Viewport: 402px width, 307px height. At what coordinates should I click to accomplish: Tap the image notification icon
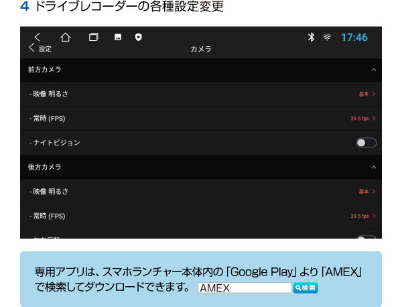(118, 37)
